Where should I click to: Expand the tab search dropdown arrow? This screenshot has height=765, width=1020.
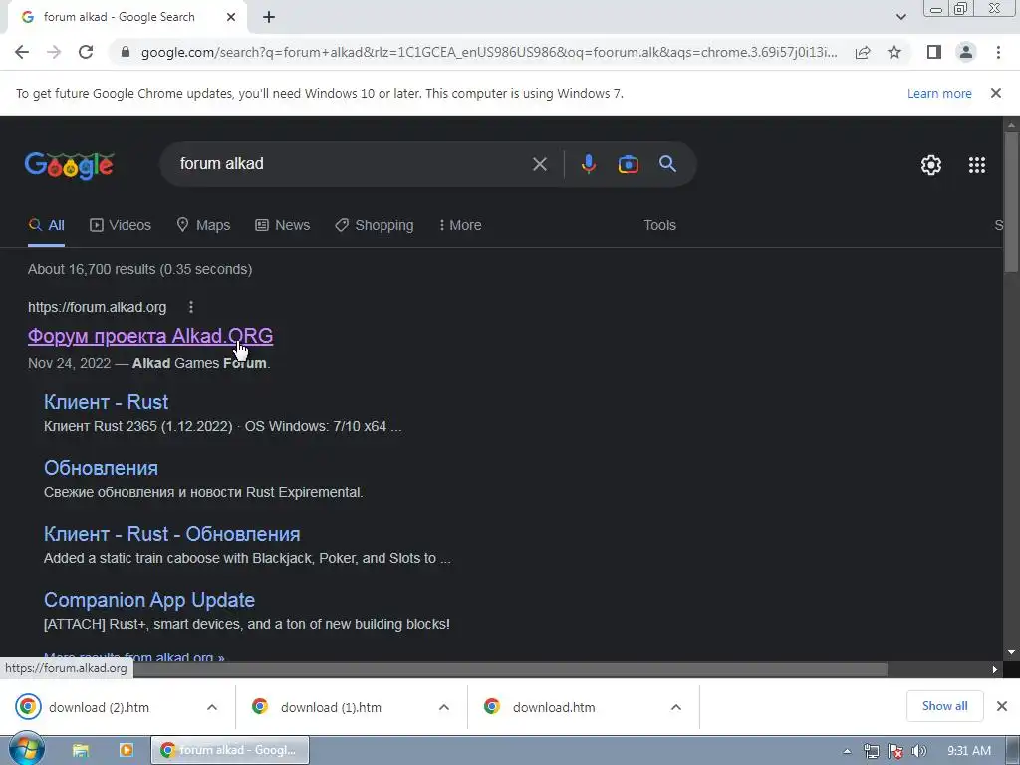click(900, 17)
